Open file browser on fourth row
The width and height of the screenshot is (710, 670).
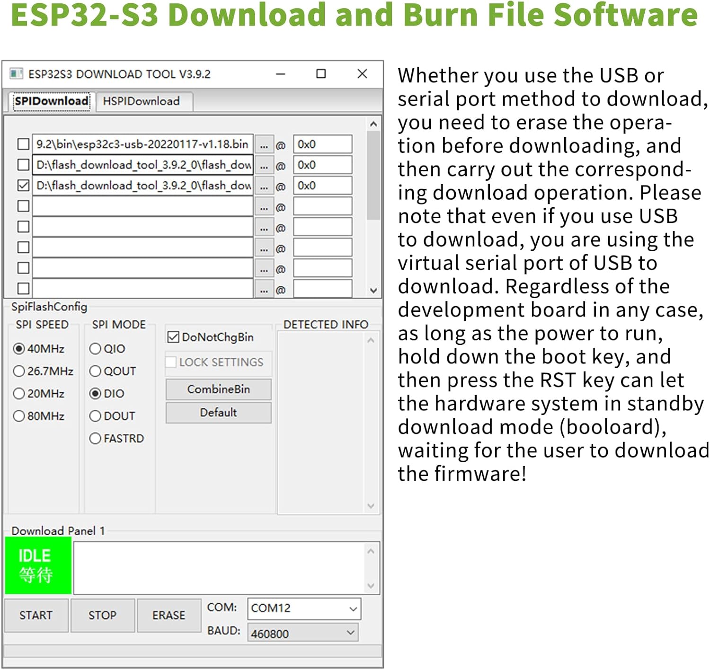pyautogui.click(x=264, y=207)
